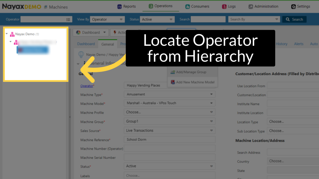This screenshot has height=179, width=319.
Task: Switch to the Alerts tab
Action: (x=299, y=44)
